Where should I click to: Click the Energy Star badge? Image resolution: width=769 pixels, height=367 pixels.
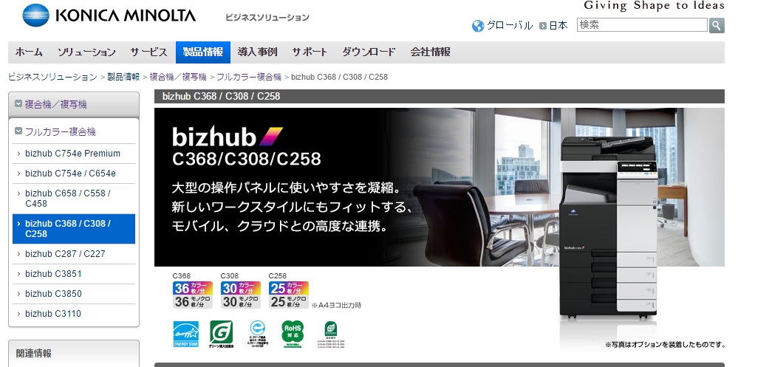point(186,335)
